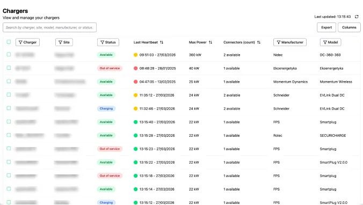Sort by Connectors (count) arrows icon

pos(259,42)
